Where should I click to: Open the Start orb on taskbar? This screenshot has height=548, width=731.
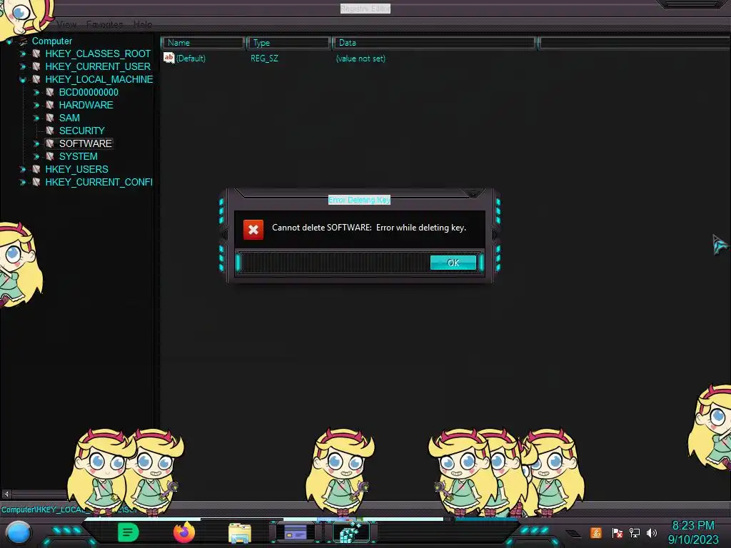pyautogui.click(x=18, y=533)
